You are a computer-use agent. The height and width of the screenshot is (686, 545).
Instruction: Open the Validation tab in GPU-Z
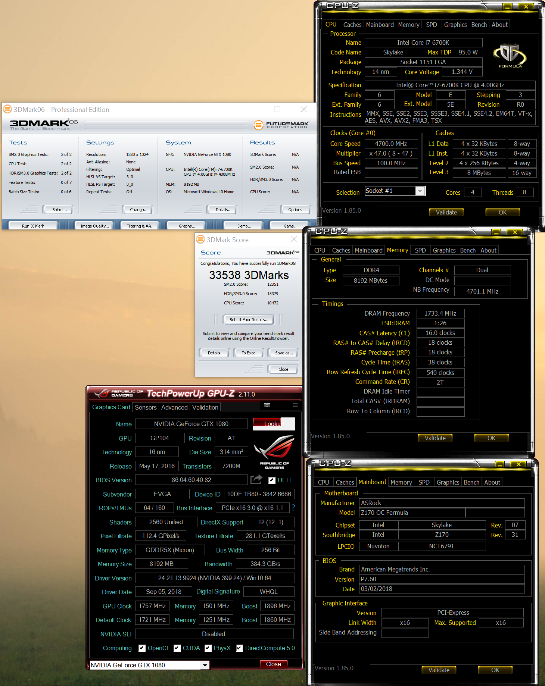point(205,407)
